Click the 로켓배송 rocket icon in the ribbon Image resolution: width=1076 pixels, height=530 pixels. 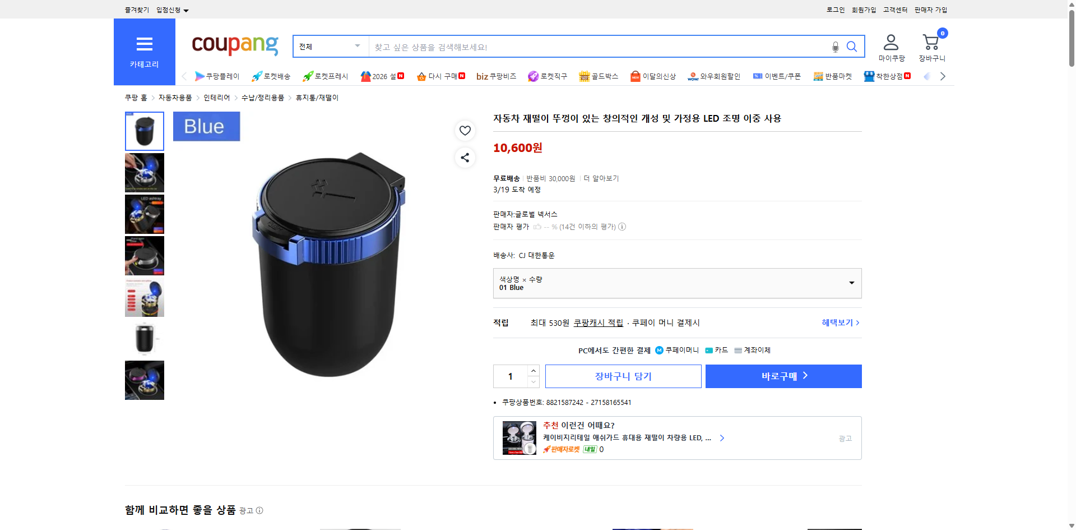click(256, 76)
